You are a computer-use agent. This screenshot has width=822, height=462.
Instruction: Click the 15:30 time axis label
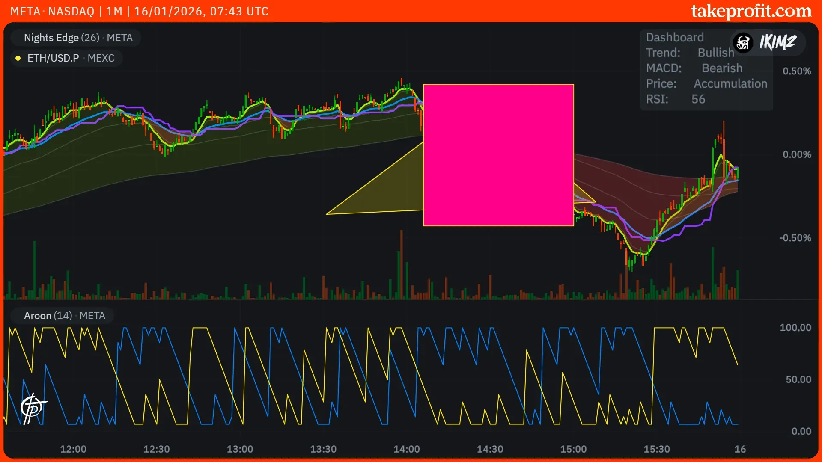click(656, 449)
